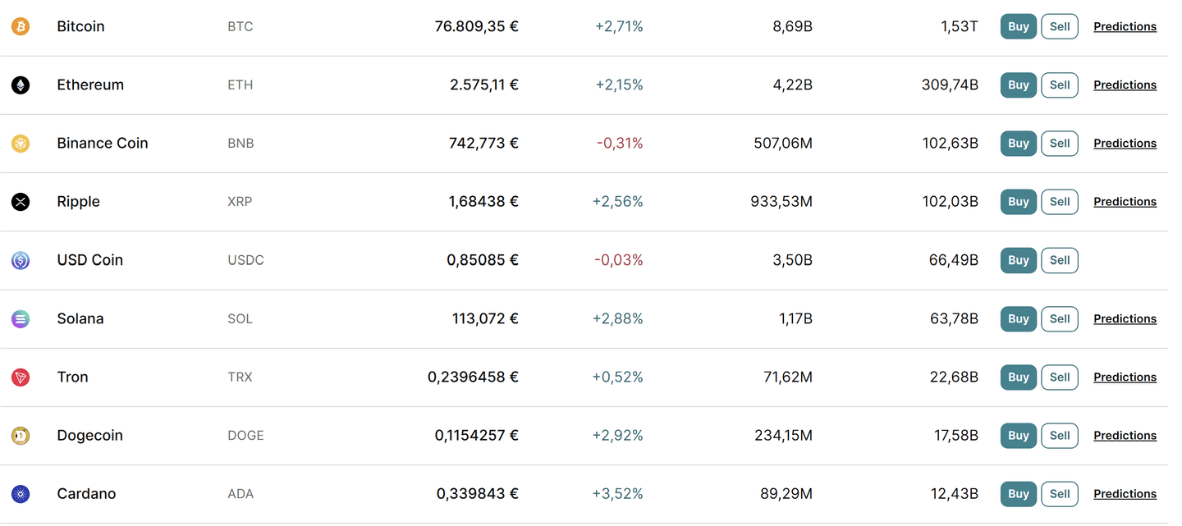Click the Cardano logo icon

21,494
